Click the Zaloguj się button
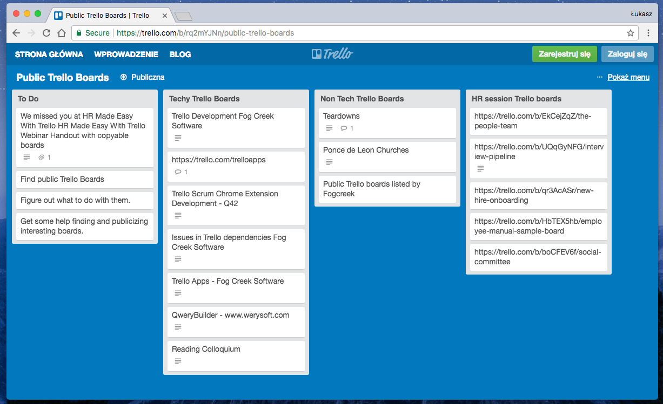663x404 pixels. point(627,54)
